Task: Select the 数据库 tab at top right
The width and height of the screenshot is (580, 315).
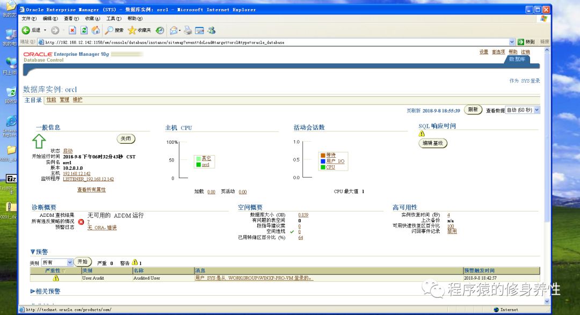Action: [x=517, y=59]
